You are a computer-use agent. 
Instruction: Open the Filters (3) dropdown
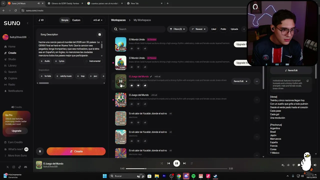tap(177, 29)
